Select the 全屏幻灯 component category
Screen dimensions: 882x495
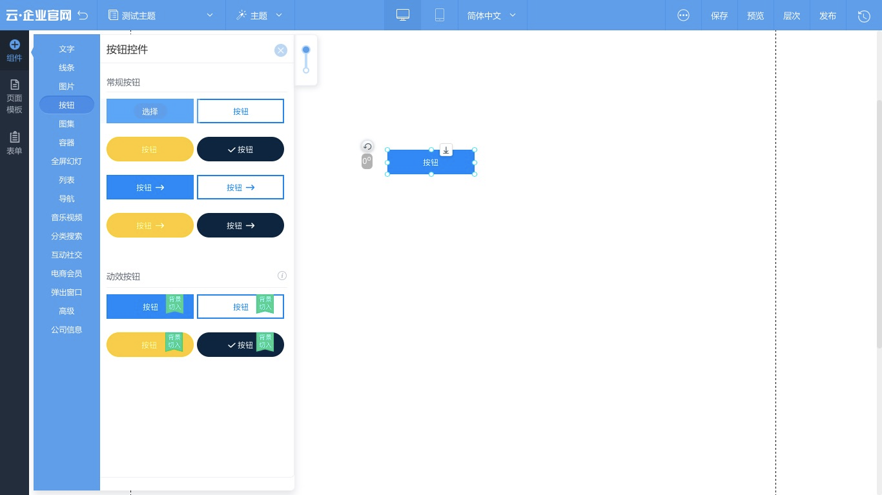coord(67,161)
